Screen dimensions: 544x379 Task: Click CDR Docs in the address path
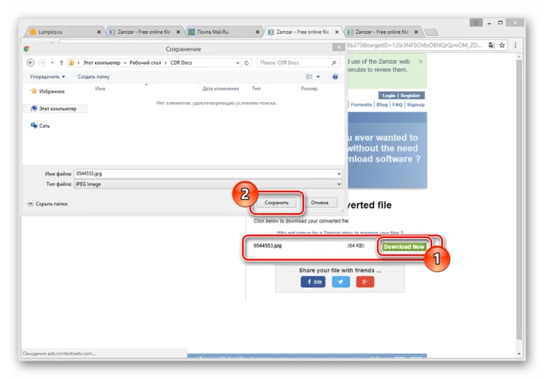pos(181,63)
